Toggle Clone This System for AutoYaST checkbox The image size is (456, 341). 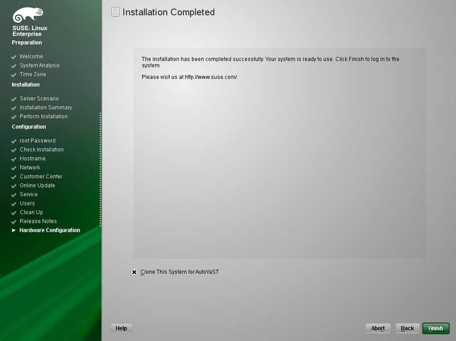click(x=134, y=272)
